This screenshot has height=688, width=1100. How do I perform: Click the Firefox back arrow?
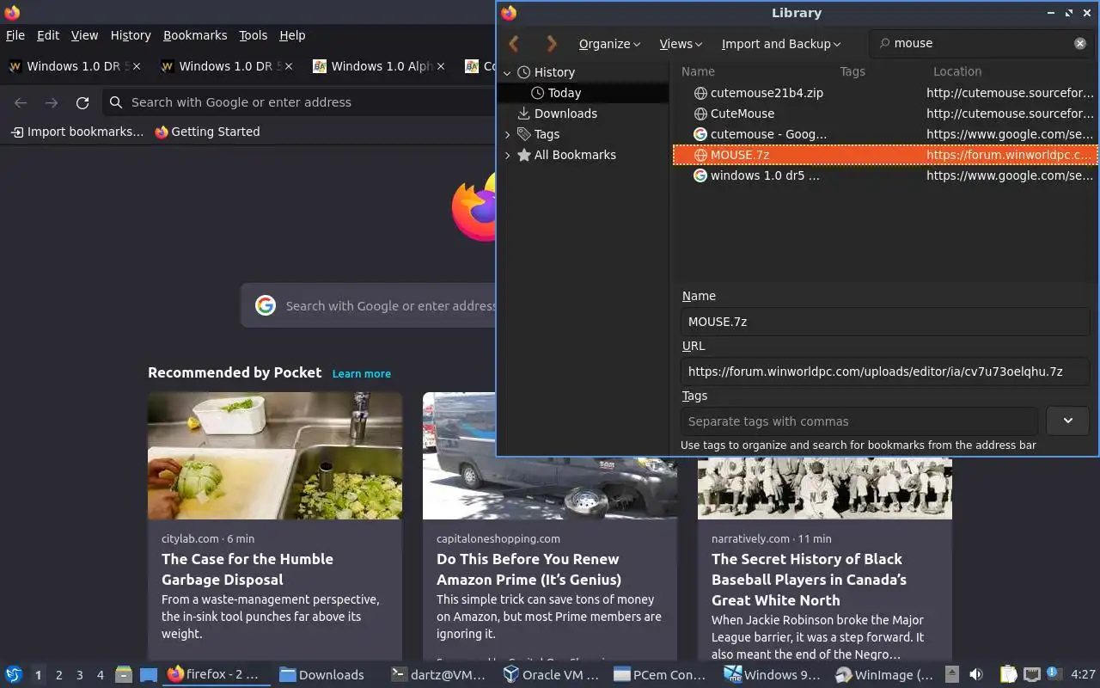tap(21, 102)
